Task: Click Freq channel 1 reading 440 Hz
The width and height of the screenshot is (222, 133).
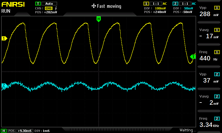Action: [208, 58]
